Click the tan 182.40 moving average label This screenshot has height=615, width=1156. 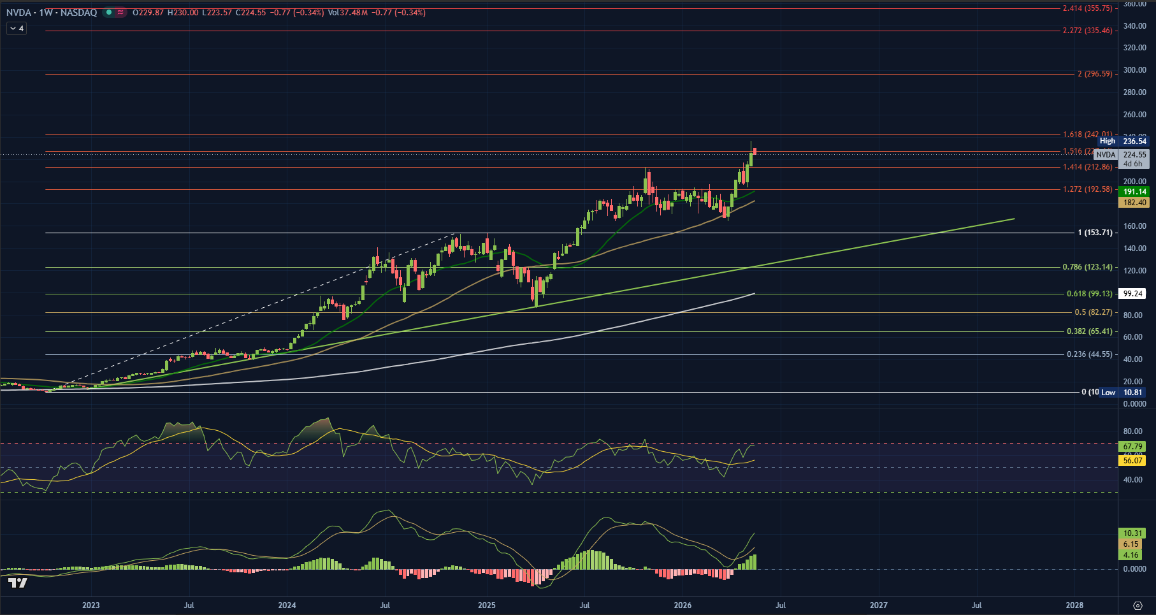coord(1134,202)
